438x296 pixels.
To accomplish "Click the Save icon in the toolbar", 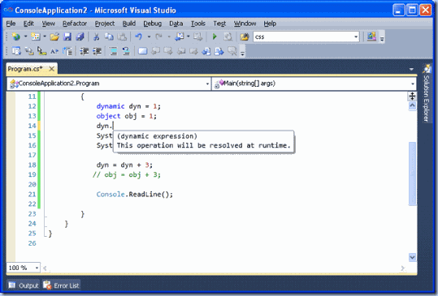I will (x=67, y=36).
